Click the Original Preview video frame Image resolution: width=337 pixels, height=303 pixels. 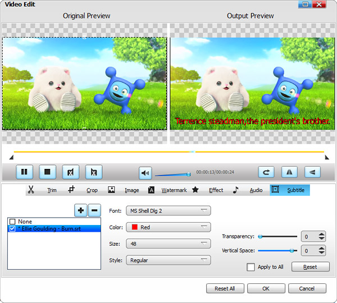pyautogui.click(x=84, y=84)
